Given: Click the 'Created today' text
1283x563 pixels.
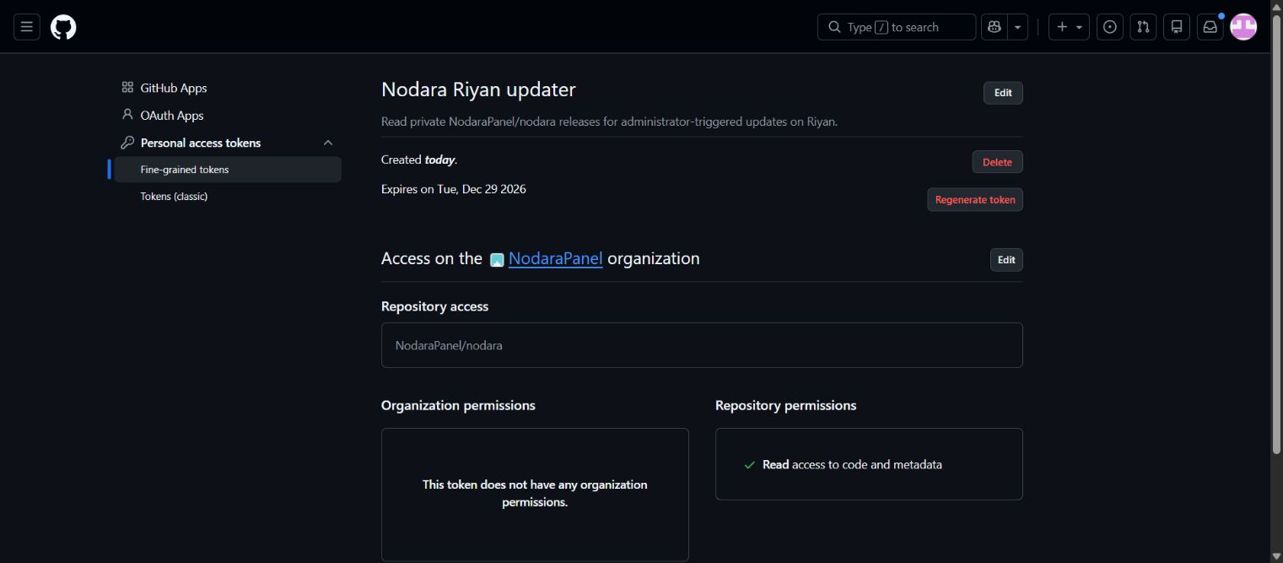Looking at the screenshot, I should tap(419, 160).
